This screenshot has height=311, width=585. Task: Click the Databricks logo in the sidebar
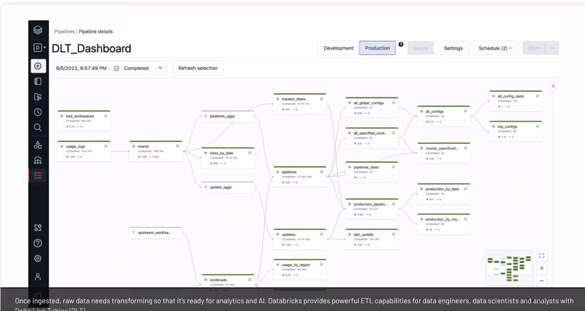click(x=38, y=31)
